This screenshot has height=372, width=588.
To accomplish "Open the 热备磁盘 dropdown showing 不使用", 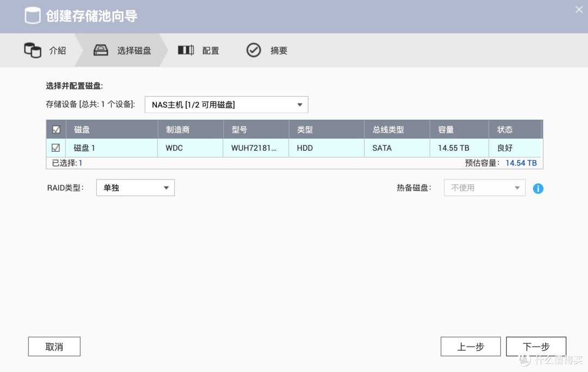I will (x=483, y=187).
